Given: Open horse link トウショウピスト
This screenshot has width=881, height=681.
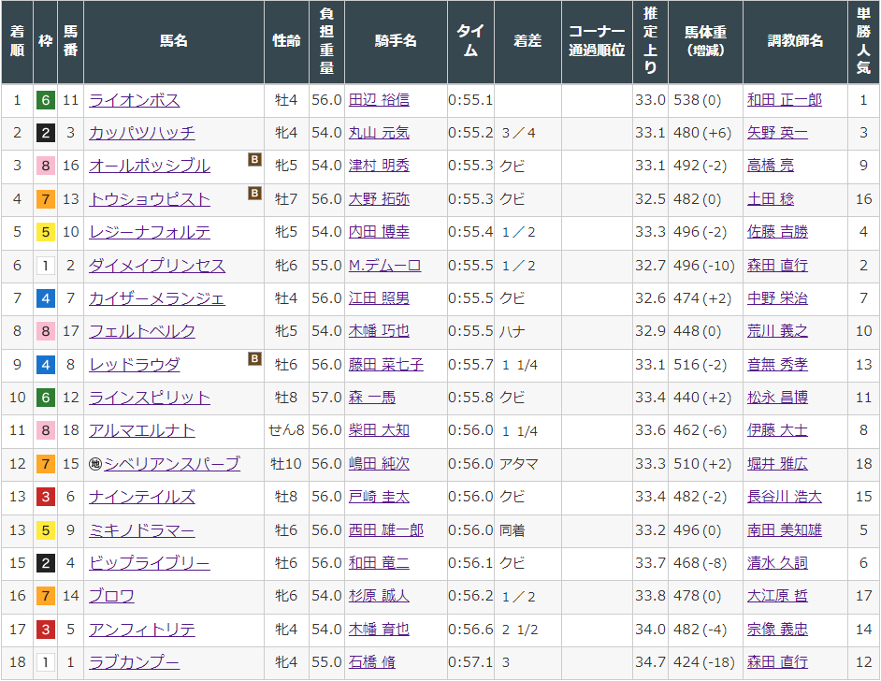Looking at the screenshot, I should point(150,199).
